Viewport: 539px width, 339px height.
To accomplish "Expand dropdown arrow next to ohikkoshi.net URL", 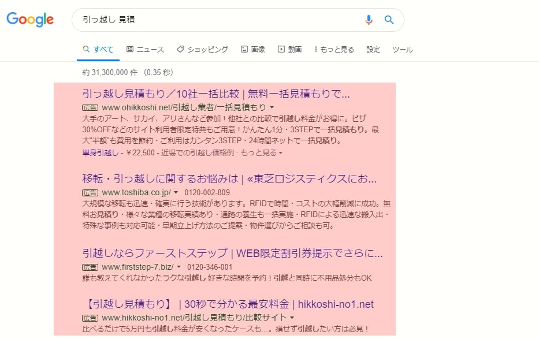I will coord(272,107).
